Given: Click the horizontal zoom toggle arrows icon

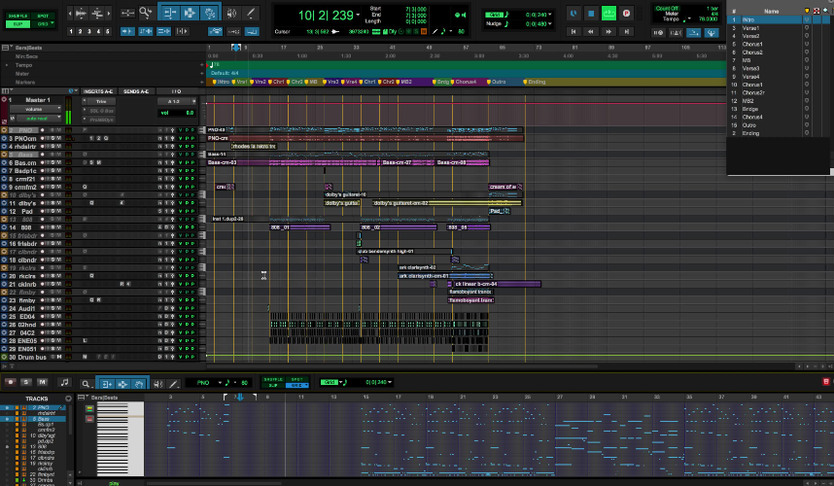Looking at the screenshot, I should click(127, 13).
